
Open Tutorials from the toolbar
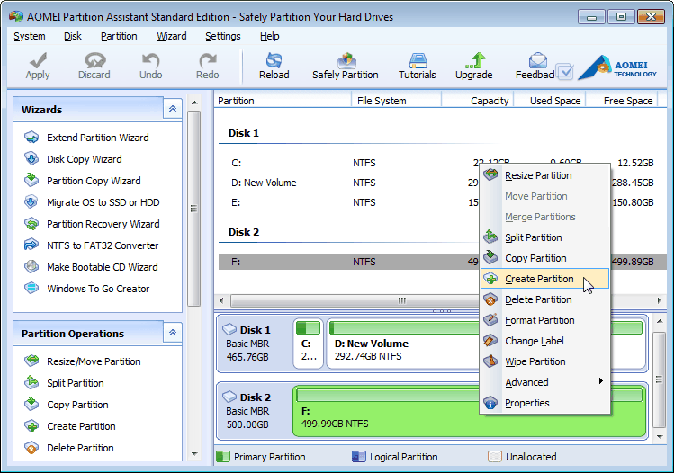[x=417, y=67]
